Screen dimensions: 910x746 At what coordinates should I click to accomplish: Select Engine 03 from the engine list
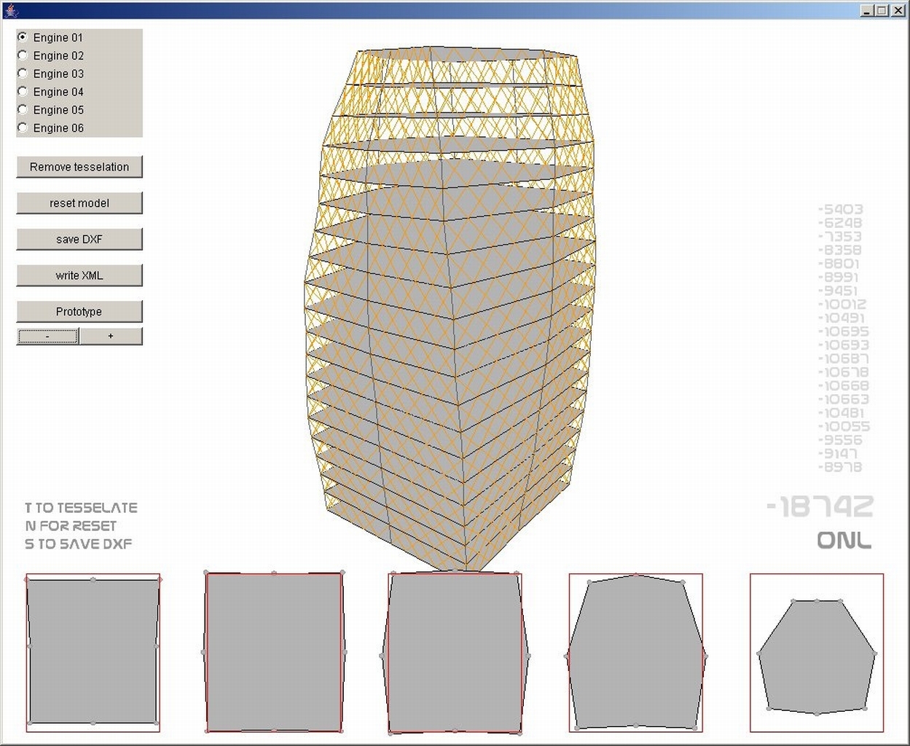pos(23,74)
